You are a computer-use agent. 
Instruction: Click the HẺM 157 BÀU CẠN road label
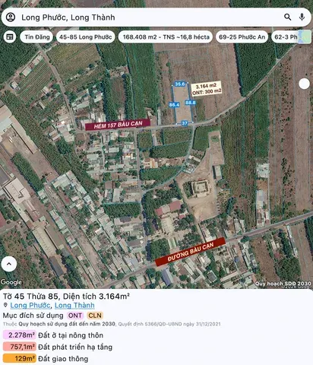coord(118,125)
